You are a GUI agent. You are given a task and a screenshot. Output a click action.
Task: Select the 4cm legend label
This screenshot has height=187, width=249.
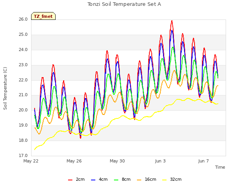pyautogui.click(x=103, y=179)
